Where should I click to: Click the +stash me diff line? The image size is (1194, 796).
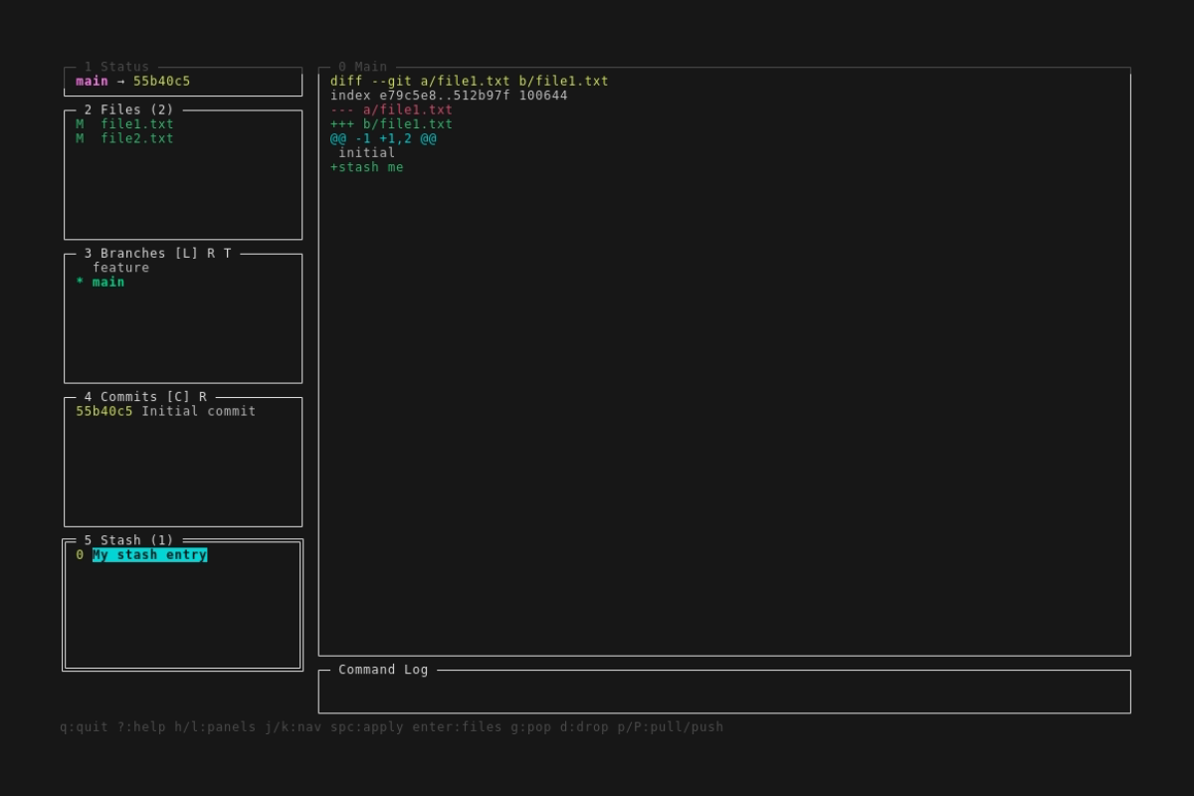[367, 167]
